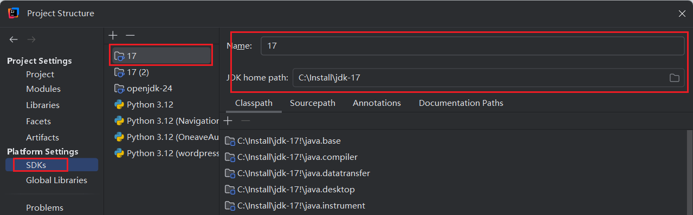Go to Global Libraries settings
Screen dimensions: 693x215
click(56, 180)
